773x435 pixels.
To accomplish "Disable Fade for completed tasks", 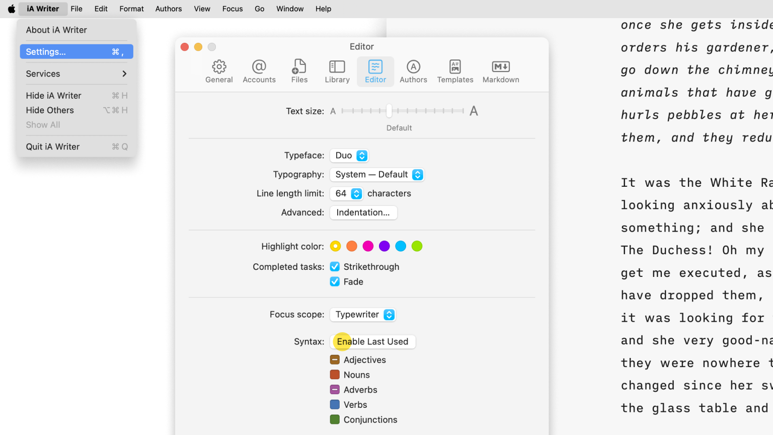I will click(x=335, y=281).
